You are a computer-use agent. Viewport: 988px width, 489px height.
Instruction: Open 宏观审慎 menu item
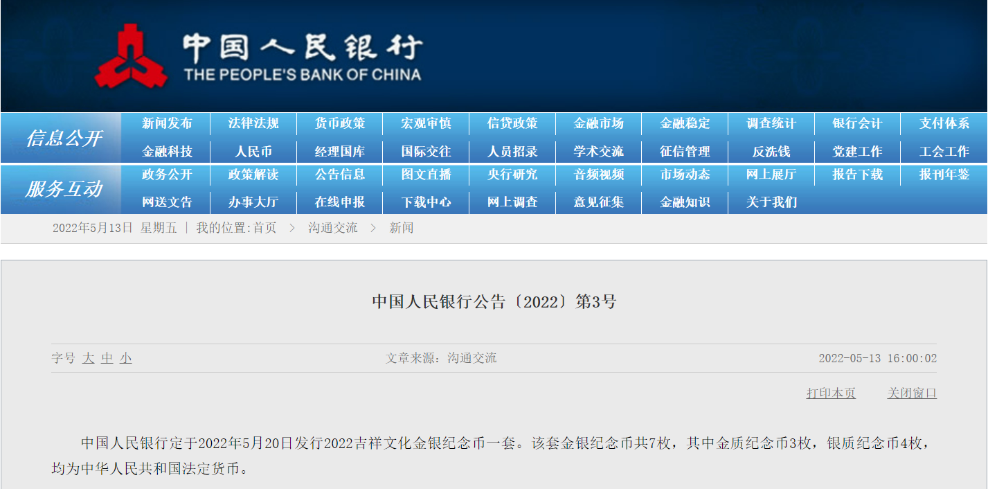(x=426, y=123)
